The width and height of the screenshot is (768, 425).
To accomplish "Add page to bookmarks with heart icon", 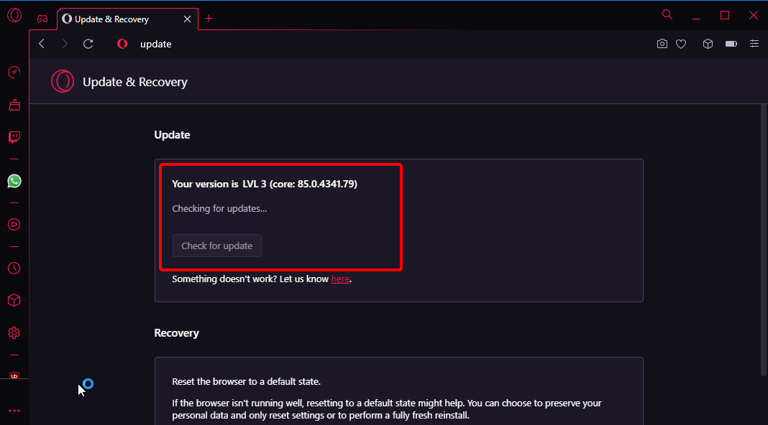I will point(681,44).
